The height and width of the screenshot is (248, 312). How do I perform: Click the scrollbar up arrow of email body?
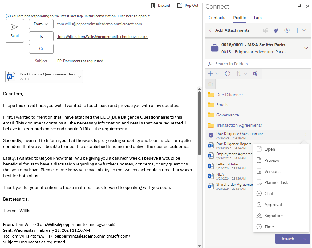point(199,89)
